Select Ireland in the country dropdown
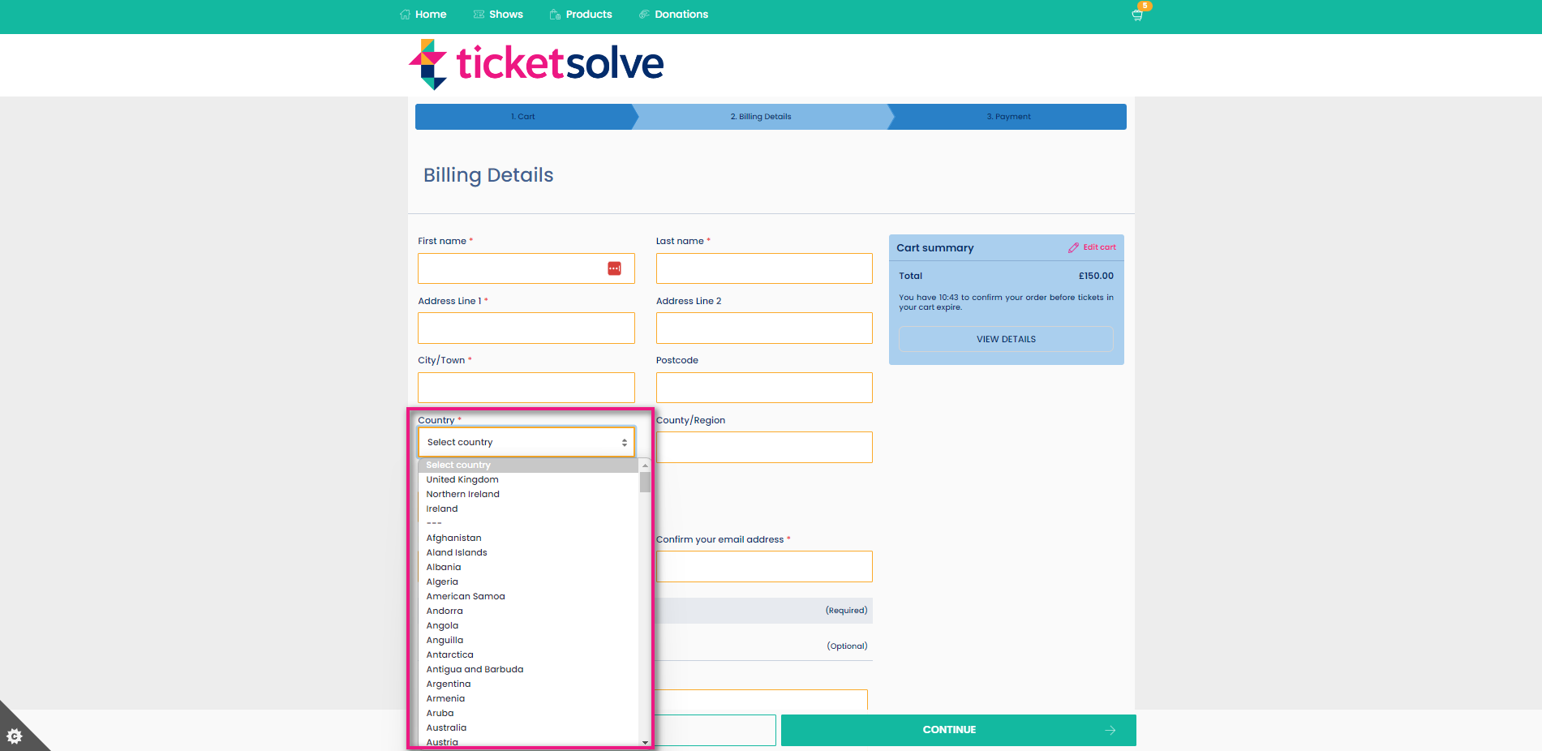1542x751 pixels. point(441,509)
